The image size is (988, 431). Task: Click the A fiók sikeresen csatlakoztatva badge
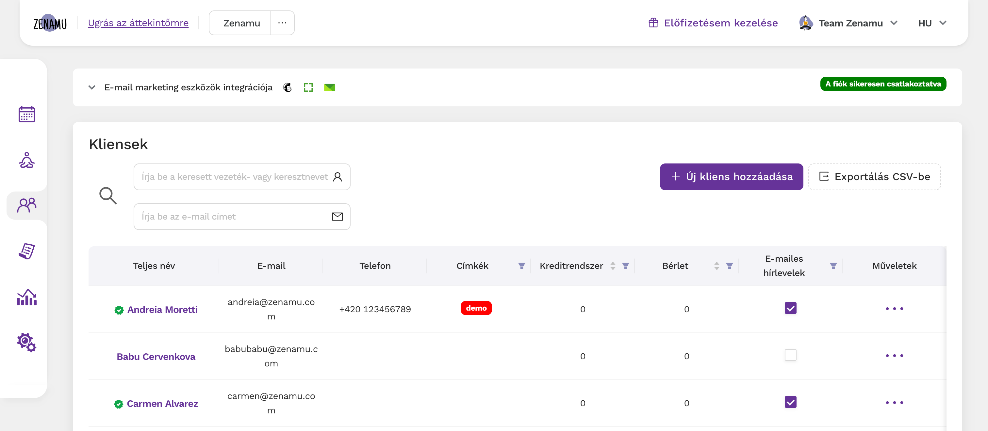[883, 84]
